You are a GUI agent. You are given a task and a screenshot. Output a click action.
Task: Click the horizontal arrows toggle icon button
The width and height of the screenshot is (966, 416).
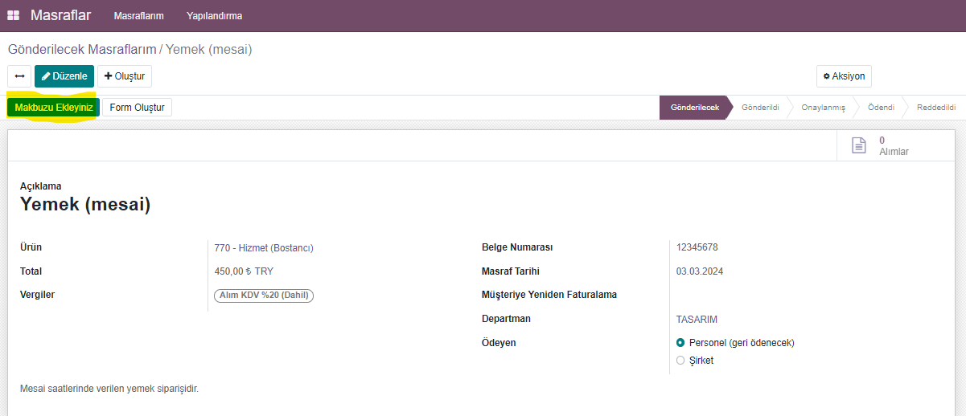pyautogui.click(x=19, y=76)
